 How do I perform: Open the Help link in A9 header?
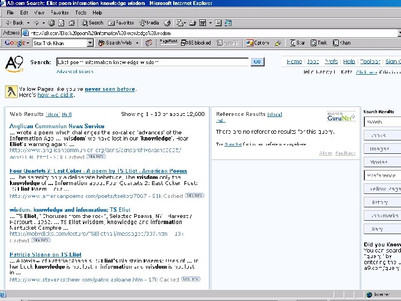pos(349,61)
